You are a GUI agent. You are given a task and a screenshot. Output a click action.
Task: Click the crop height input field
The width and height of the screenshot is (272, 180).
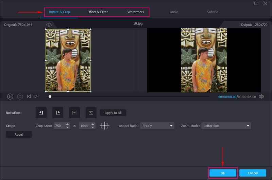84,126
